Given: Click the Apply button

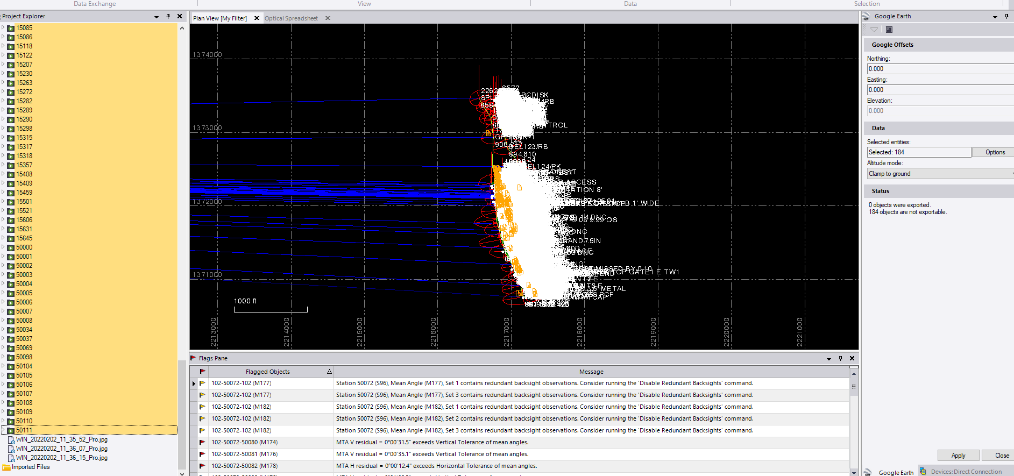Looking at the screenshot, I should click(x=958, y=456).
